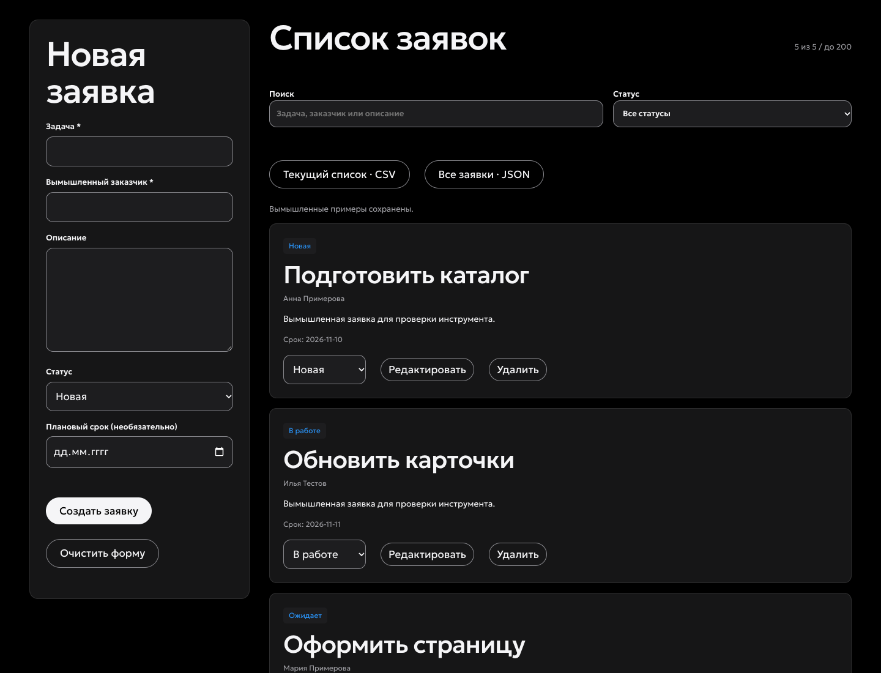Click the Задача input field
881x673 pixels.
click(139, 151)
